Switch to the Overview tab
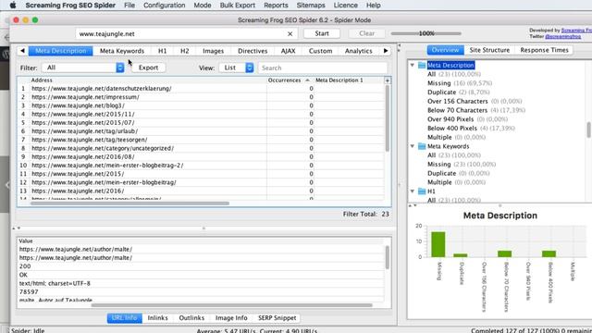Viewport: 592px width, 333px height. [445, 50]
